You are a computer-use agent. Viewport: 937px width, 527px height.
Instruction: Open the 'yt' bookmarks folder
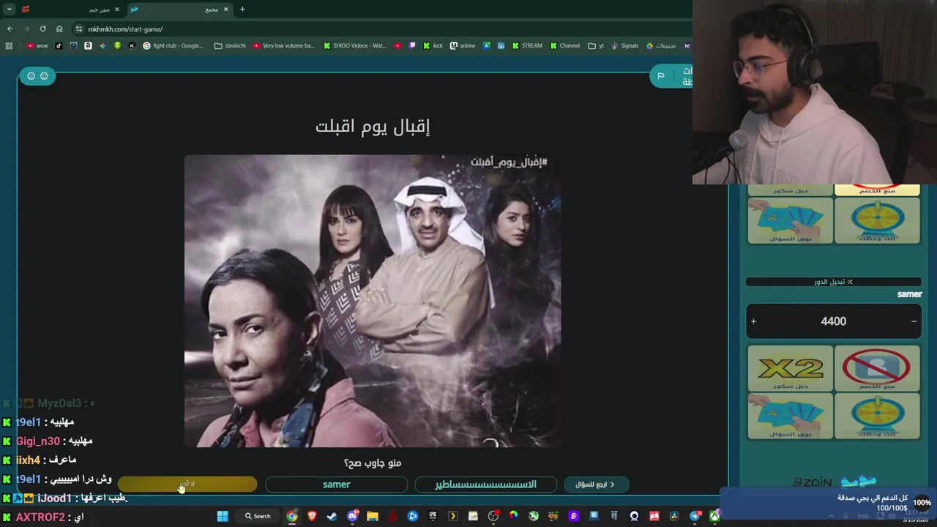[x=596, y=45]
